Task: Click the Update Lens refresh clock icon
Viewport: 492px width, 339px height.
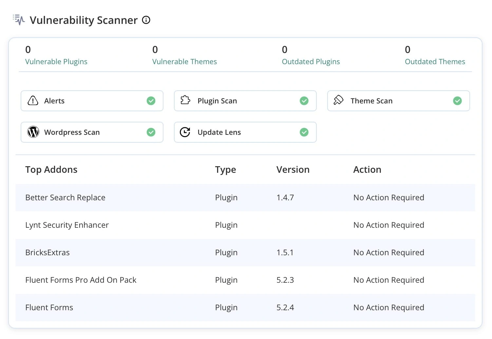Action: coord(185,132)
